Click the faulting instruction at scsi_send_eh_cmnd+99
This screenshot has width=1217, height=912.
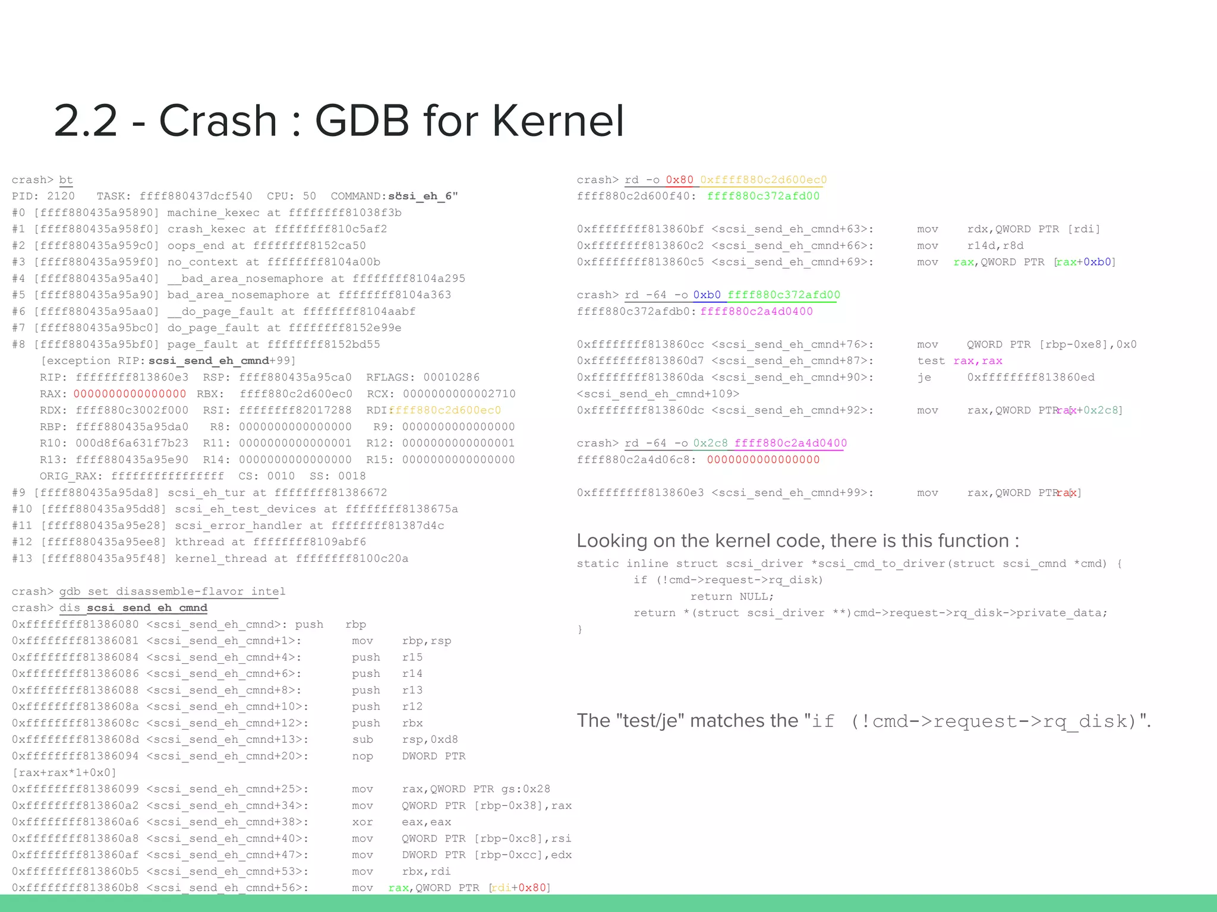[x=829, y=493]
